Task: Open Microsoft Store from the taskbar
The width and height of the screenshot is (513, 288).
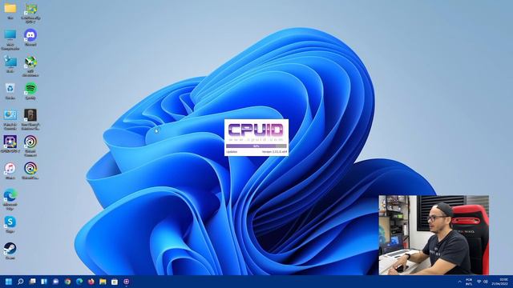Action: 115,282
